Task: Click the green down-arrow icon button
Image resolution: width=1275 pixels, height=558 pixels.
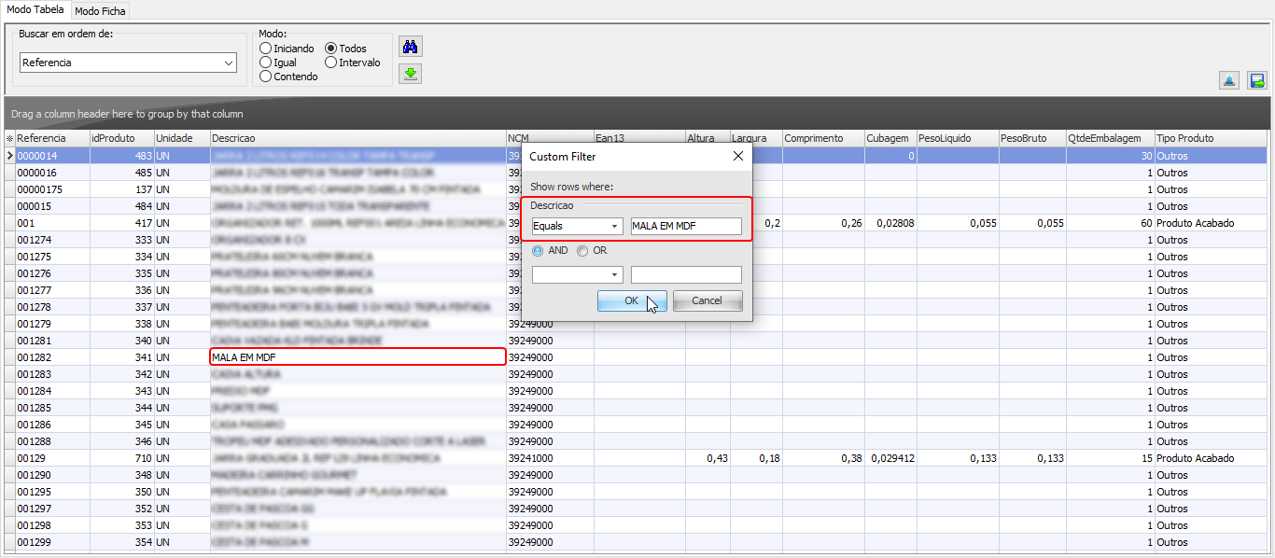Action: 410,74
